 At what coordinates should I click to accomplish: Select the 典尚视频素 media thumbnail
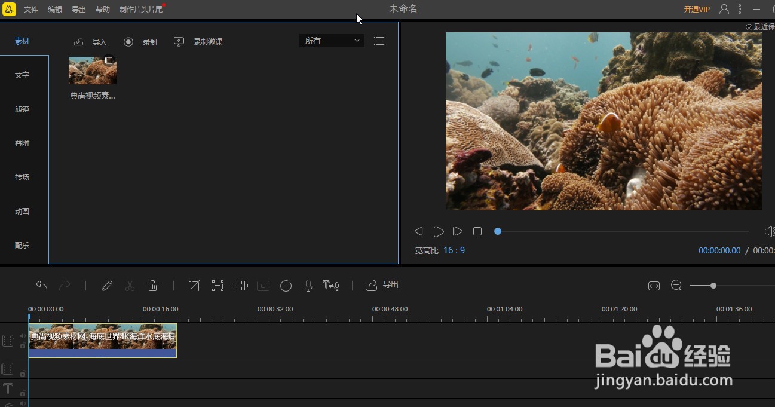(x=93, y=71)
